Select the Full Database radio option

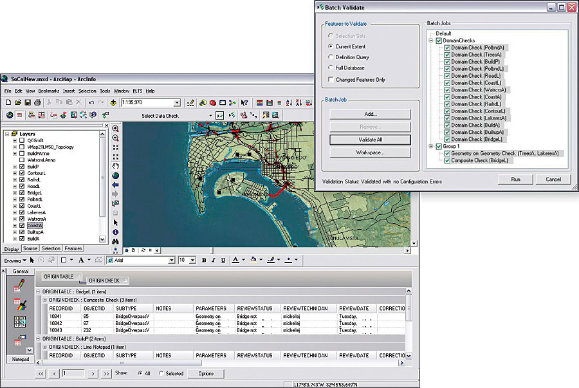330,68
